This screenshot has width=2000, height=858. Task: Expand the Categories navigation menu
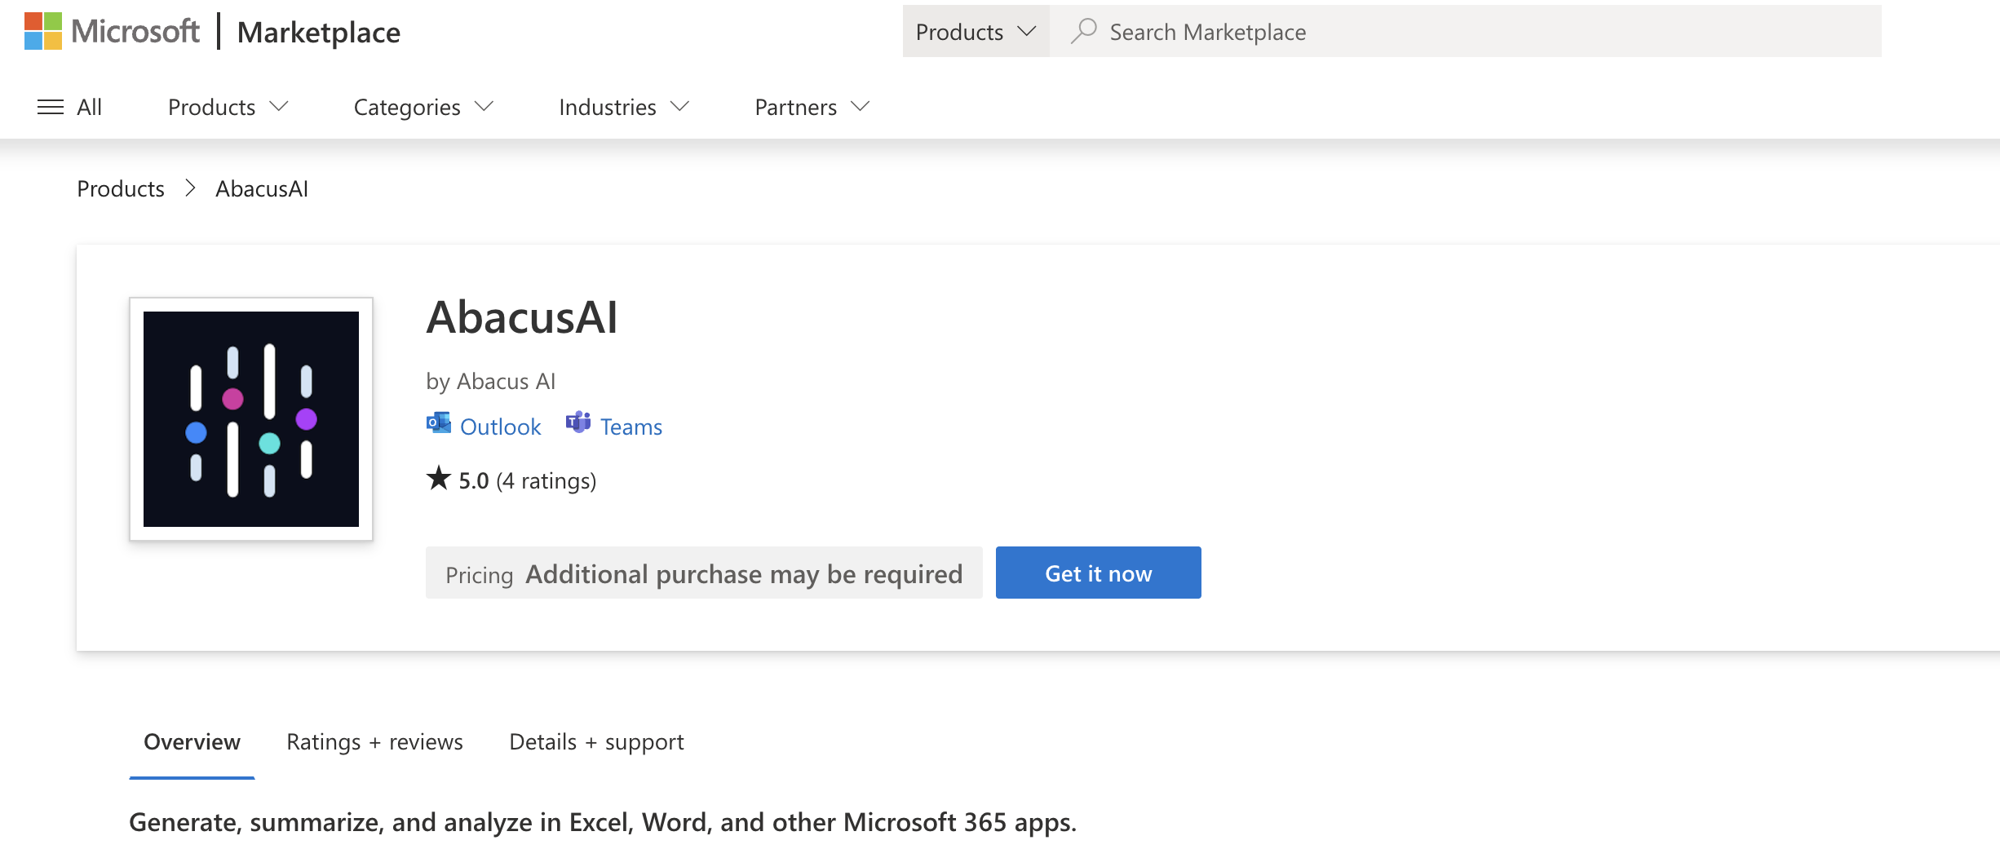coord(423,107)
